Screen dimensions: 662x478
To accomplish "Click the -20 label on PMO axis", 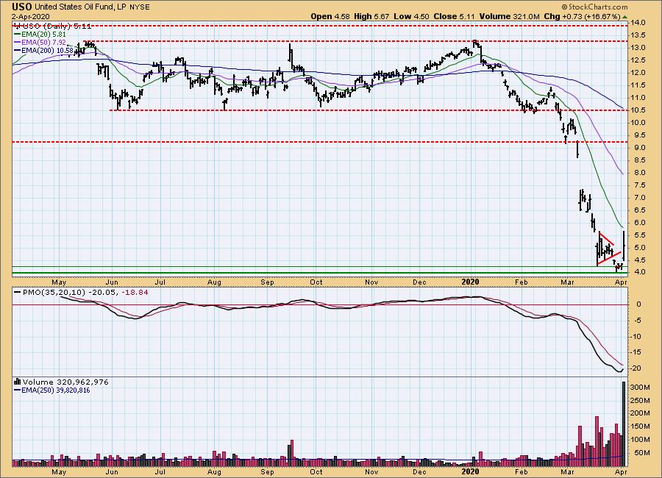I will point(637,368).
